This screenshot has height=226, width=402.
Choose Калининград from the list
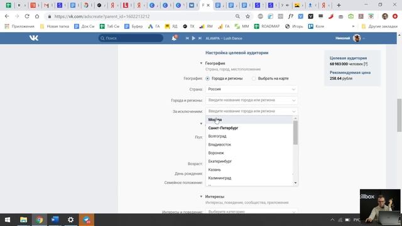[x=249, y=178]
